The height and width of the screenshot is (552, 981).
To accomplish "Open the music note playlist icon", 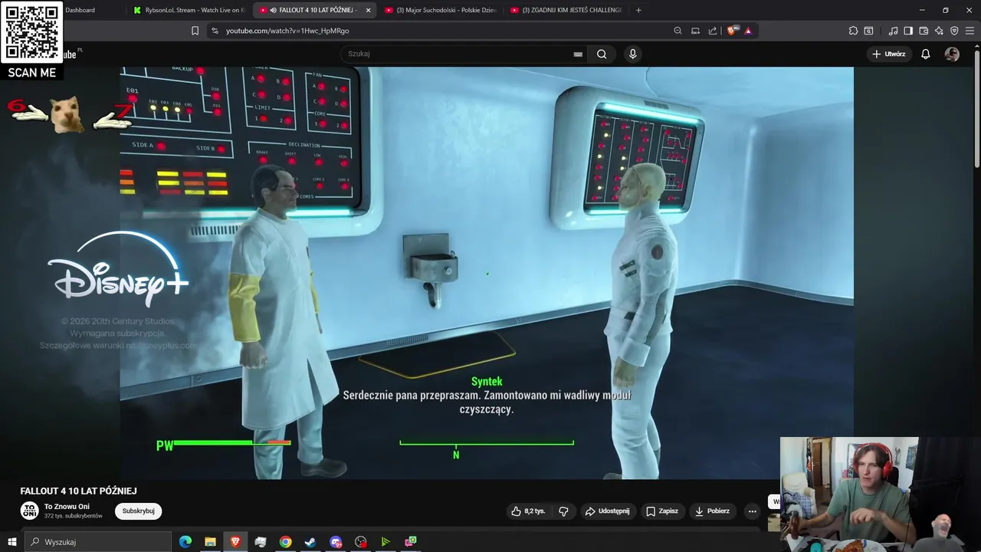I will (893, 31).
